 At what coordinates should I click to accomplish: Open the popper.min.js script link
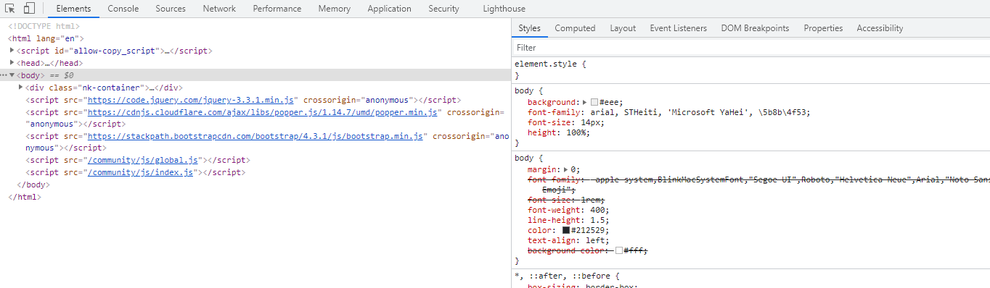(x=263, y=112)
